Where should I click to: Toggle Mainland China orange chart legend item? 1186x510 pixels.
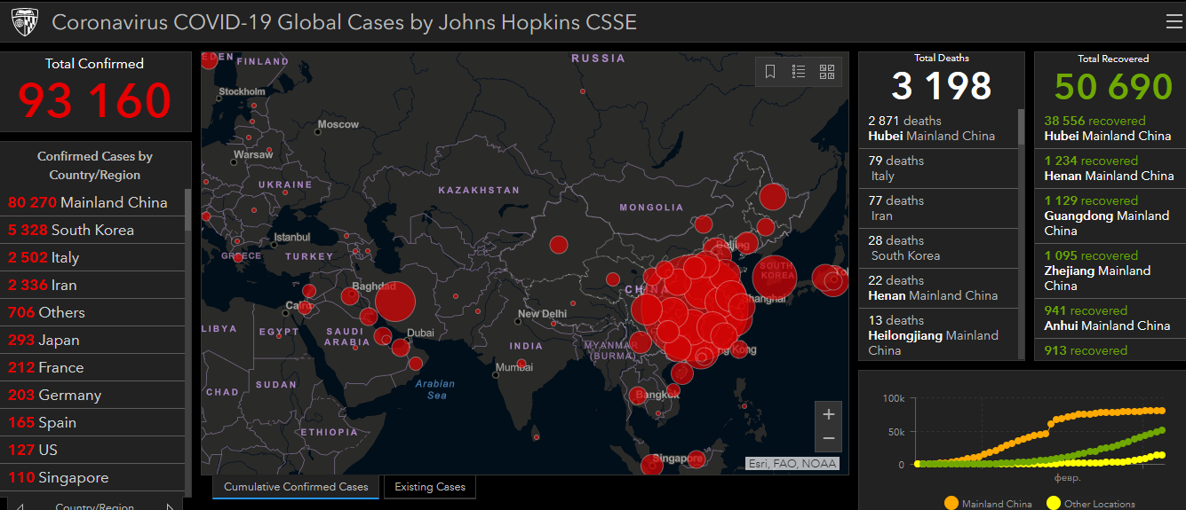988,504
